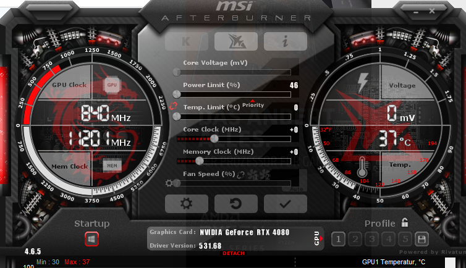
Task: Click the Temp. Limit slider handle
Action: (x=177, y=117)
